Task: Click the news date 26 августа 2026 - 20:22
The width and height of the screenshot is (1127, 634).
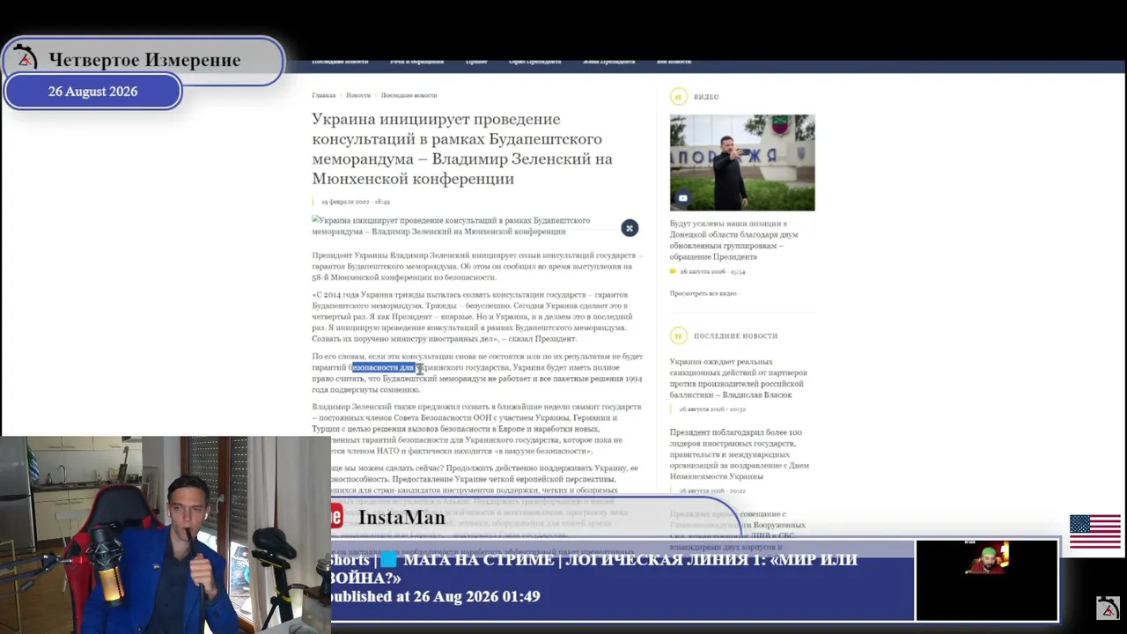Action: click(x=712, y=490)
